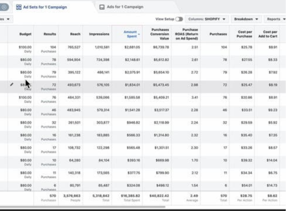Click the impressions value 122,298
The image size is (286, 211).
pyautogui.click(x=103, y=148)
